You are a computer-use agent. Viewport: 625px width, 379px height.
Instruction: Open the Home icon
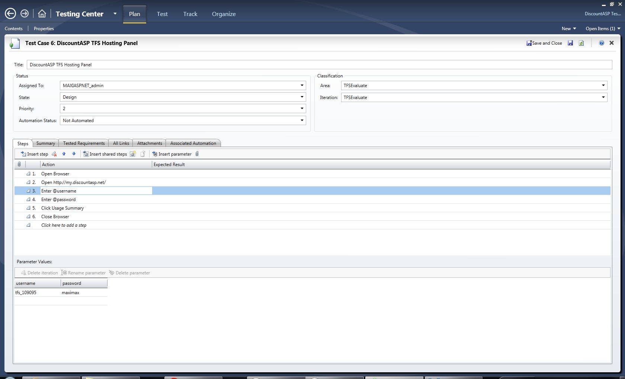click(x=42, y=14)
